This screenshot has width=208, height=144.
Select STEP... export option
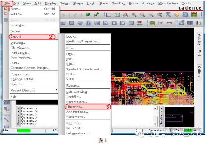coord(87,79)
